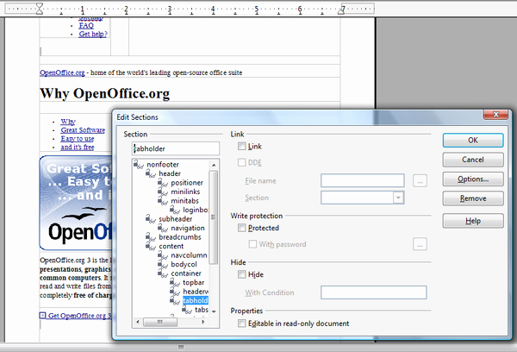Click the browse button next to File name

pyautogui.click(x=420, y=180)
